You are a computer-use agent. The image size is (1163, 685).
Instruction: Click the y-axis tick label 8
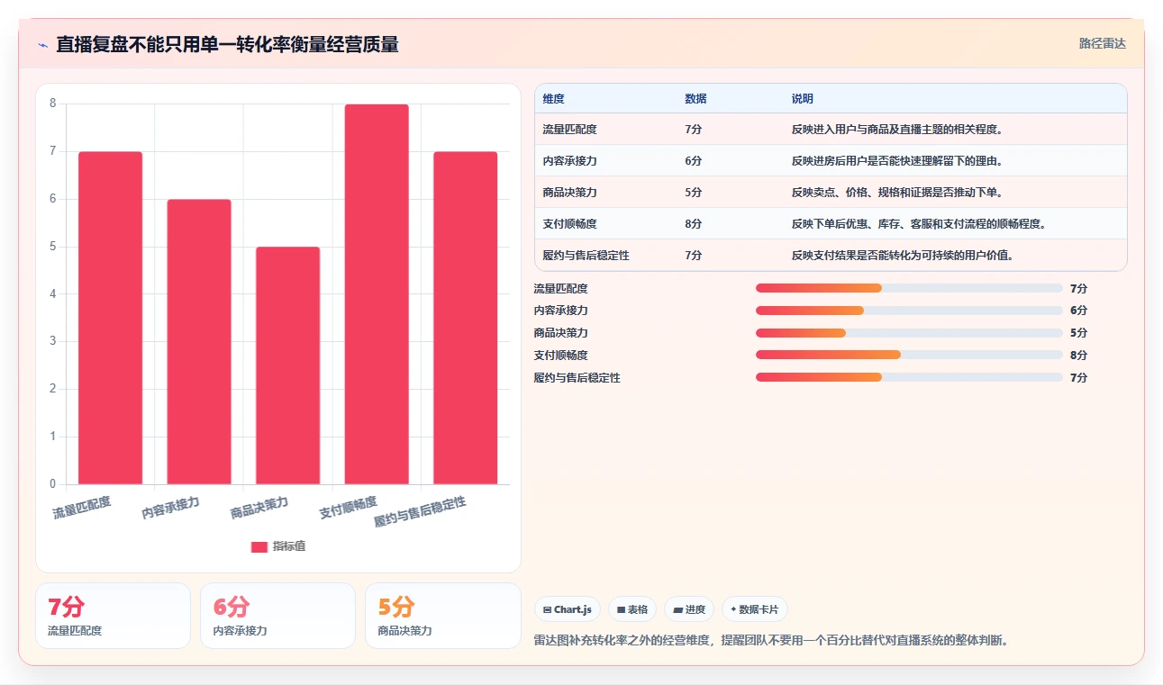pyautogui.click(x=53, y=104)
